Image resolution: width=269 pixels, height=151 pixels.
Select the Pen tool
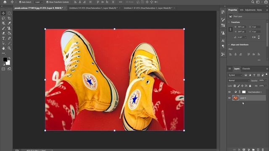(x=9, y=38)
